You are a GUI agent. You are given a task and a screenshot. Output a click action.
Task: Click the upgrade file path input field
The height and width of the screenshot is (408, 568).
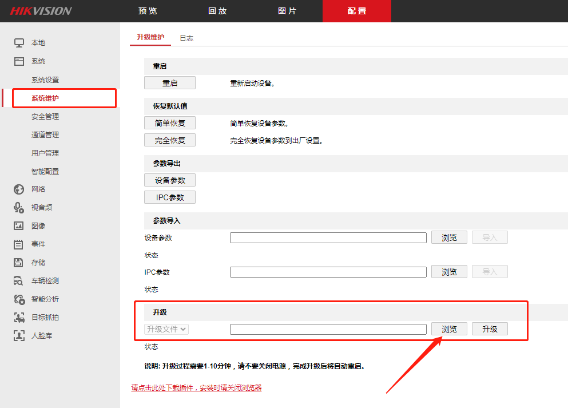(328, 329)
